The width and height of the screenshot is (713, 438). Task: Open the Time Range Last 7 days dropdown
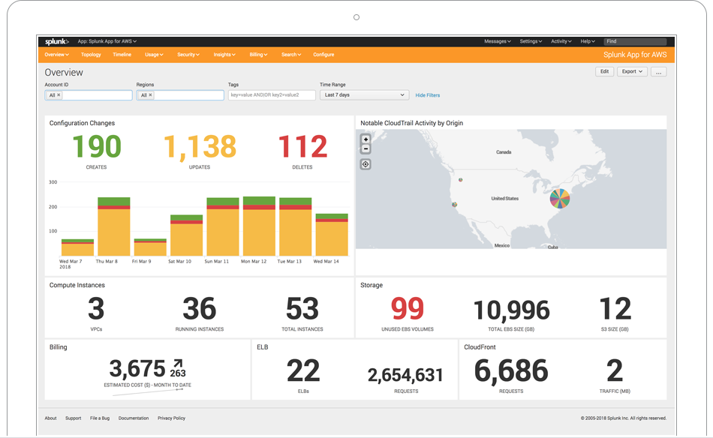pyautogui.click(x=364, y=95)
